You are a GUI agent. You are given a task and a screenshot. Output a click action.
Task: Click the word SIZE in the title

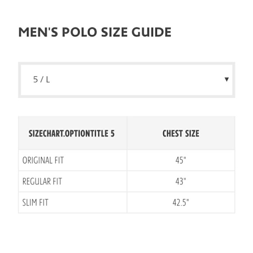(x=114, y=32)
